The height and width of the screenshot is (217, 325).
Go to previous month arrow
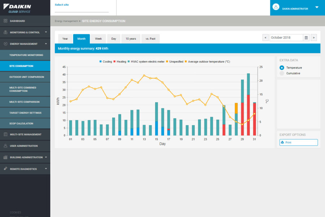(265, 38)
